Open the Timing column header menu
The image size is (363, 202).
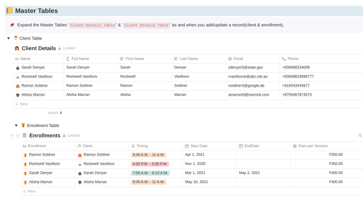click(x=156, y=146)
